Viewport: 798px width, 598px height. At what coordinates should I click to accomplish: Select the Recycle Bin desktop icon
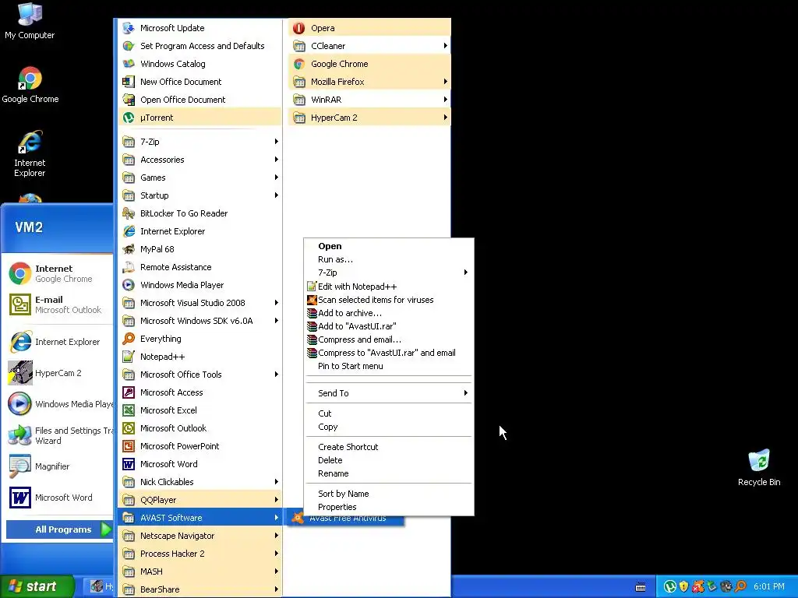pos(759,467)
